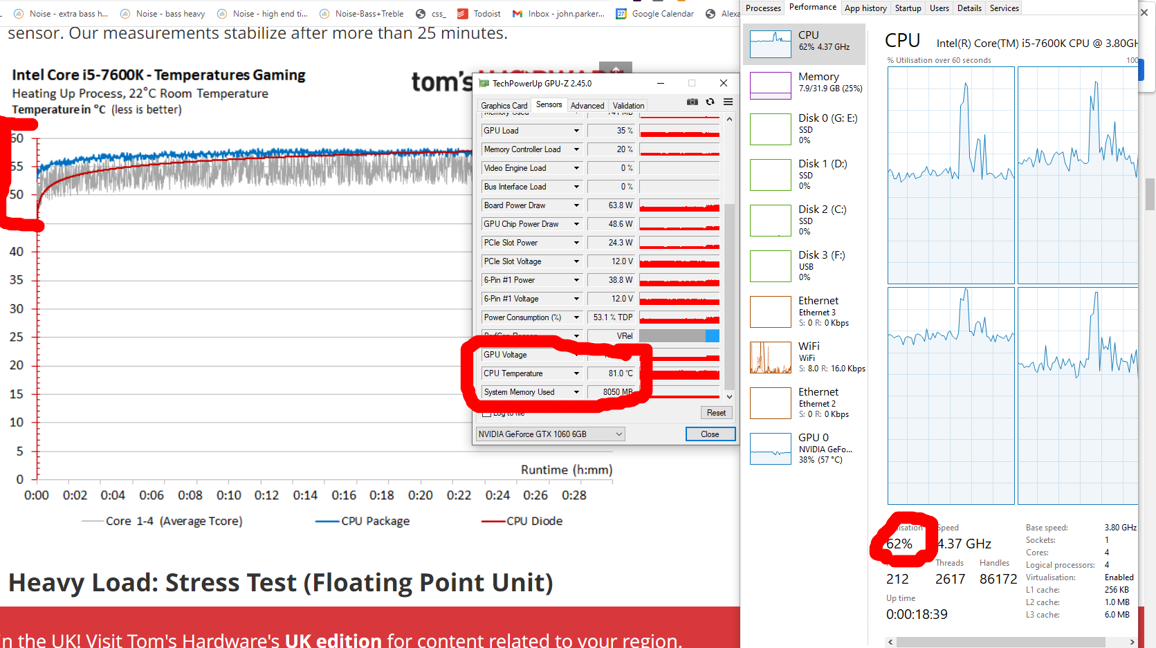Open the Noise - bass heavy browser tab

[x=163, y=14]
